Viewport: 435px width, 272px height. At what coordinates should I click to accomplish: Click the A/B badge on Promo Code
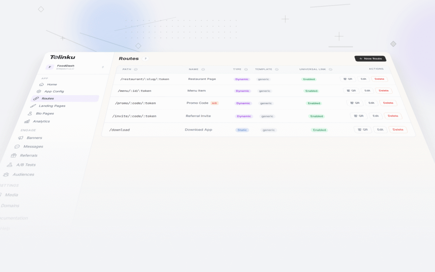click(215, 102)
